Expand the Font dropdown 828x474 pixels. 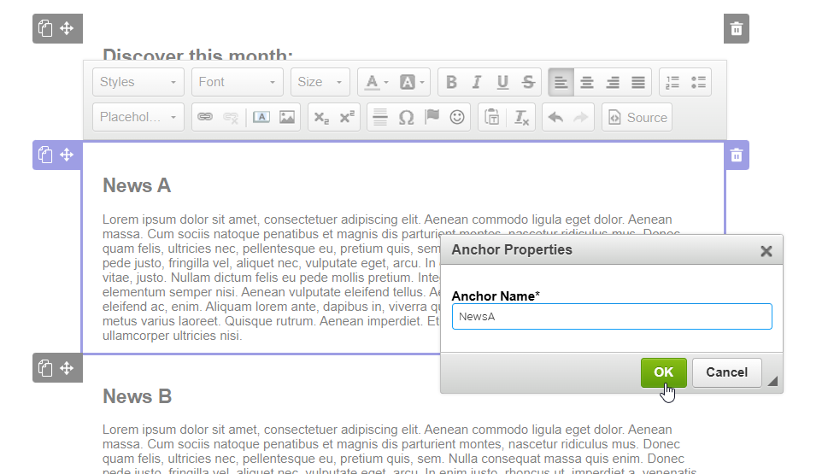click(237, 82)
